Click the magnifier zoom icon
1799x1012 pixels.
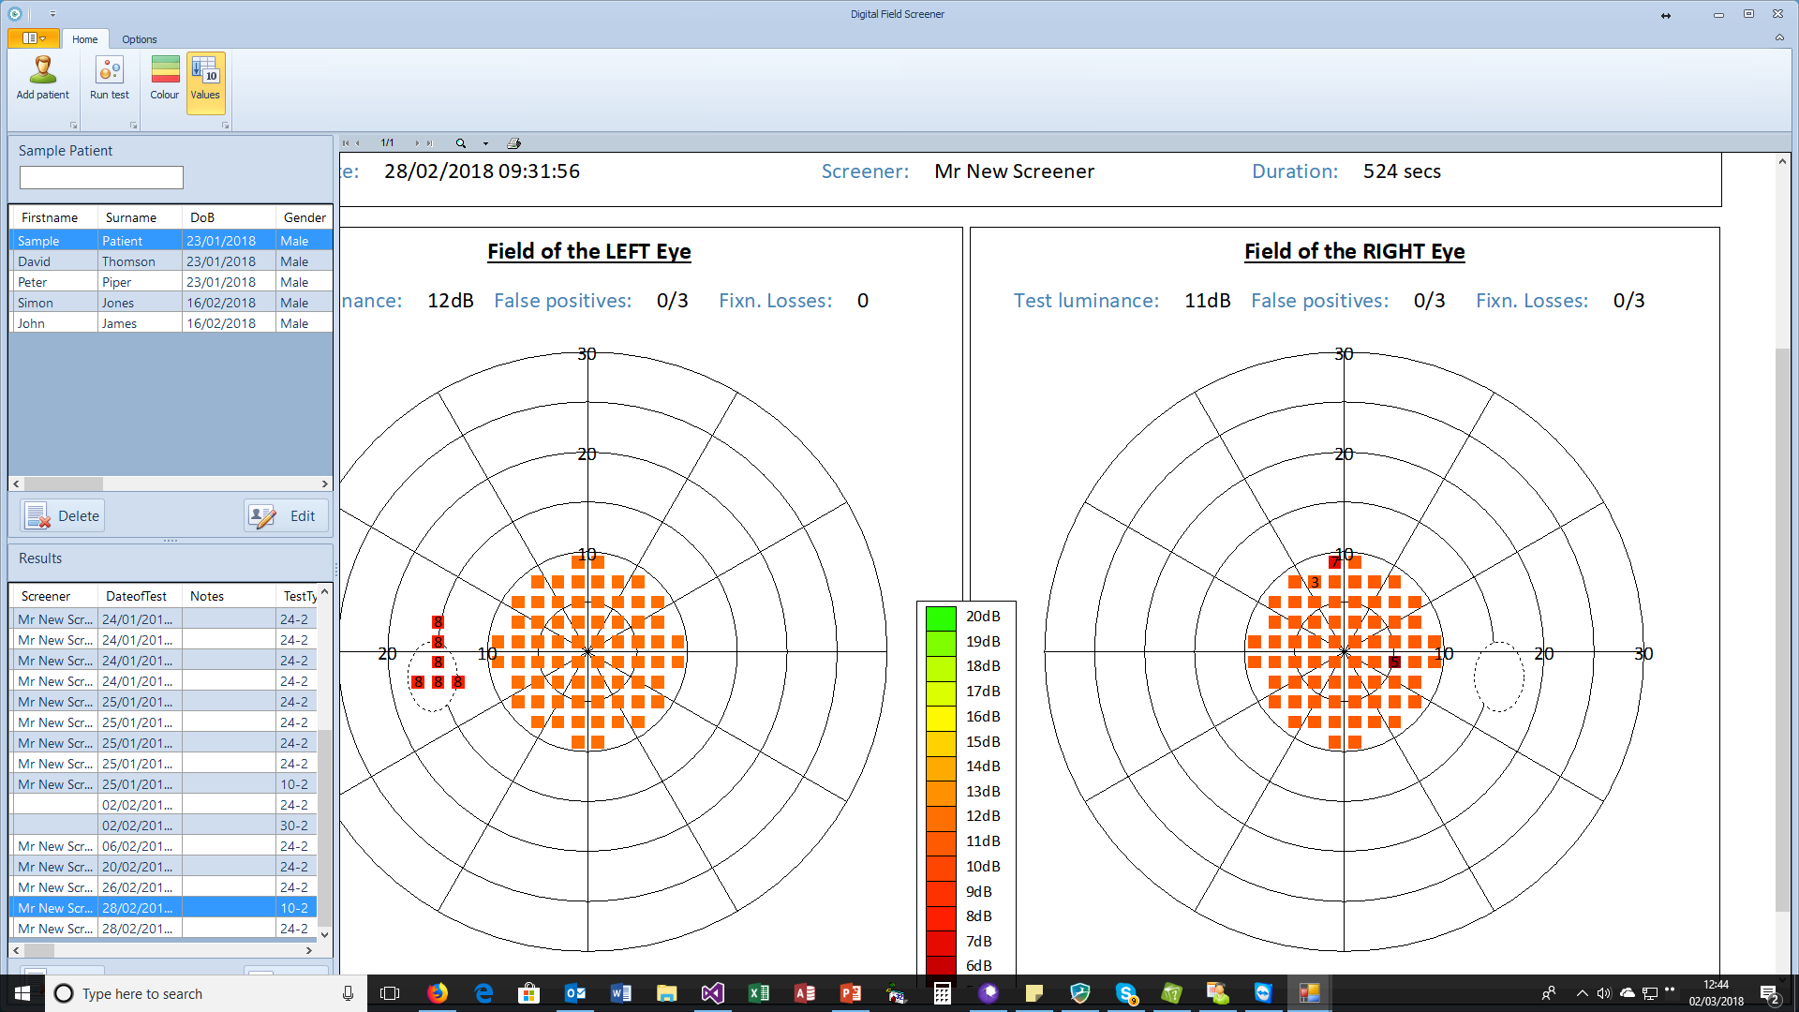(x=461, y=143)
